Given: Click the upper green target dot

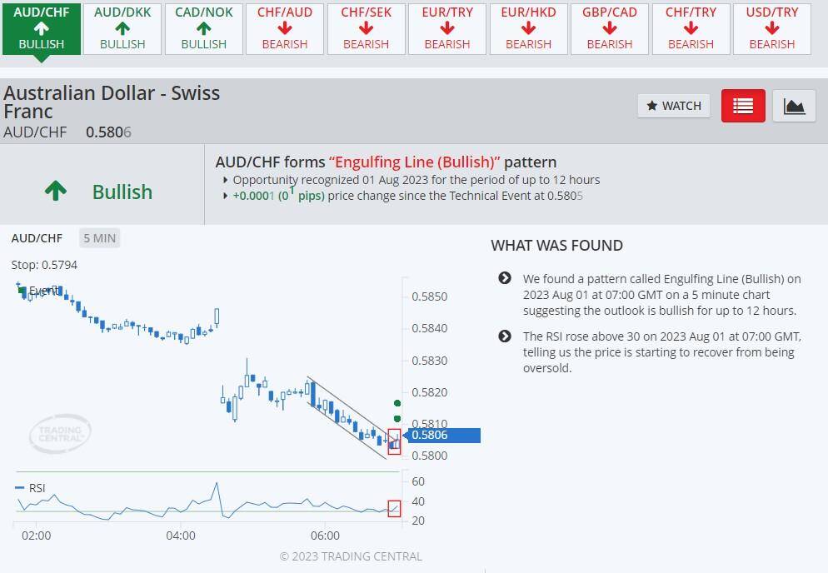Looking at the screenshot, I should click(x=397, y=403).
